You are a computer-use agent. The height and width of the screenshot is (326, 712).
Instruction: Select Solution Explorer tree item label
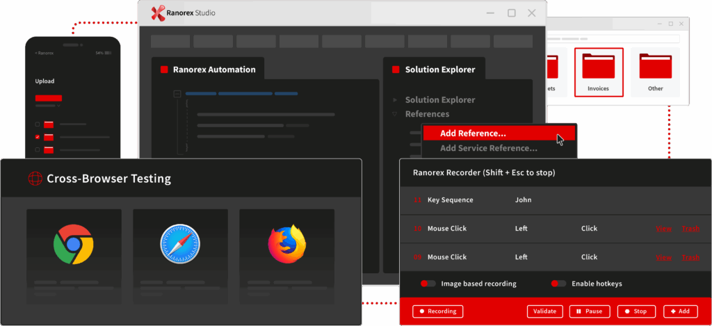(x=440, y=99)
